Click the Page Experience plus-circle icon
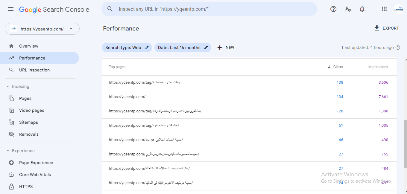Screen dimensions: 407x194 pos(11,163)
